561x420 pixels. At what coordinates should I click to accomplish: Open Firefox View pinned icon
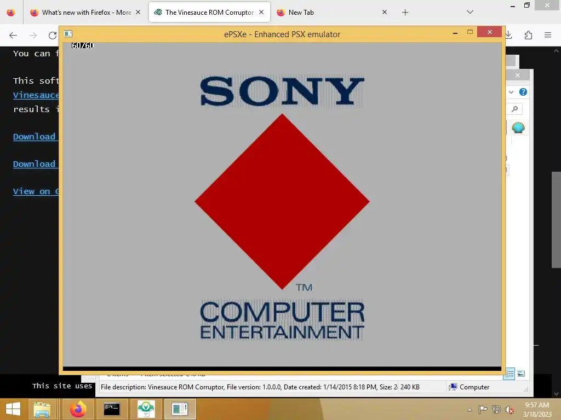click(x=11, y=13)
